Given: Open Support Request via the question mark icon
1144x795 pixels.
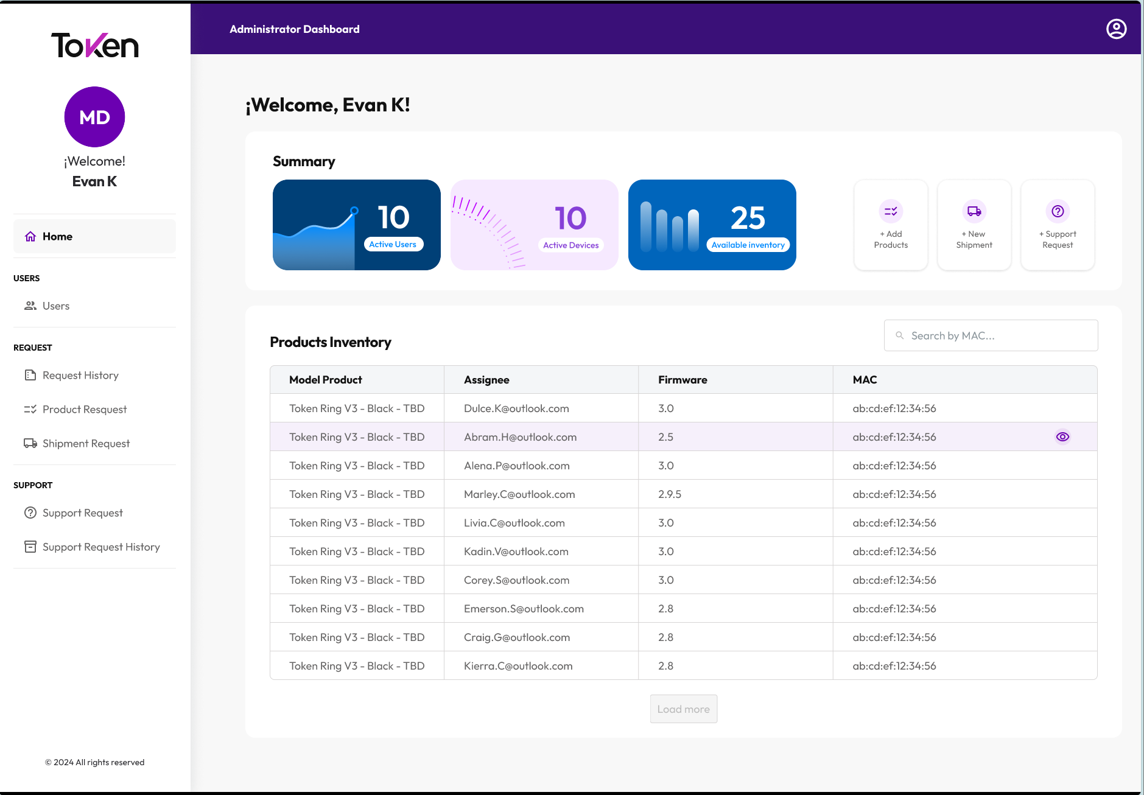Looking at the screenshot, I should click(x=30, y=513).
